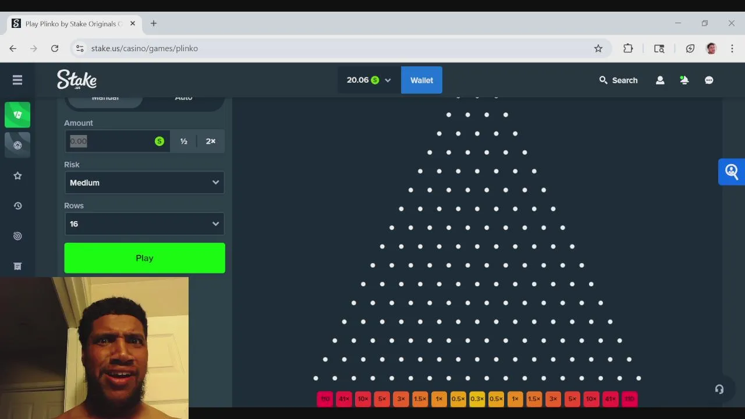Open the Rows dropdown showing 16
745x419 pixels.
click(x=144, y=224)
